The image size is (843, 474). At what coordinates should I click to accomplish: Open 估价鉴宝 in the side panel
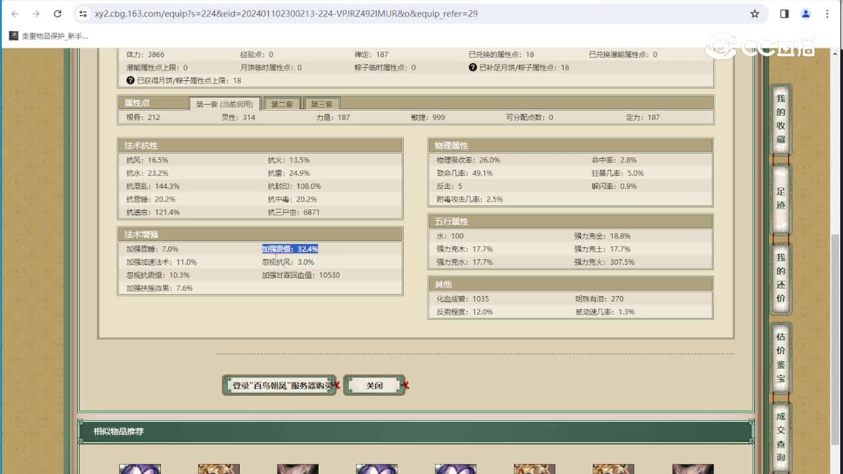[780, 357]
